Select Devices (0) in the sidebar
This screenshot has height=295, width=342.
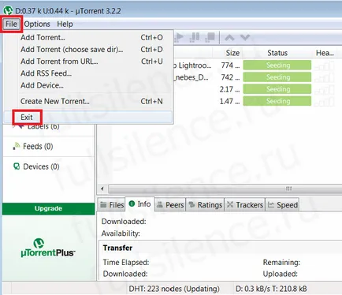pos(41,166)
